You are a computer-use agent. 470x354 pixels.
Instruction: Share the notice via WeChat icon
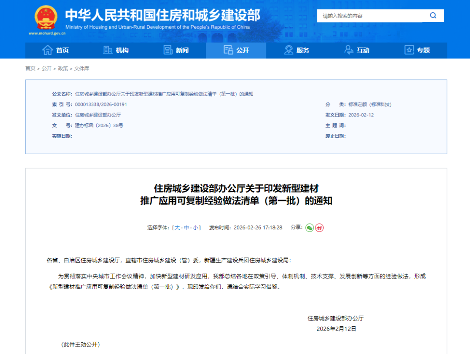click(x=309, y=228)
